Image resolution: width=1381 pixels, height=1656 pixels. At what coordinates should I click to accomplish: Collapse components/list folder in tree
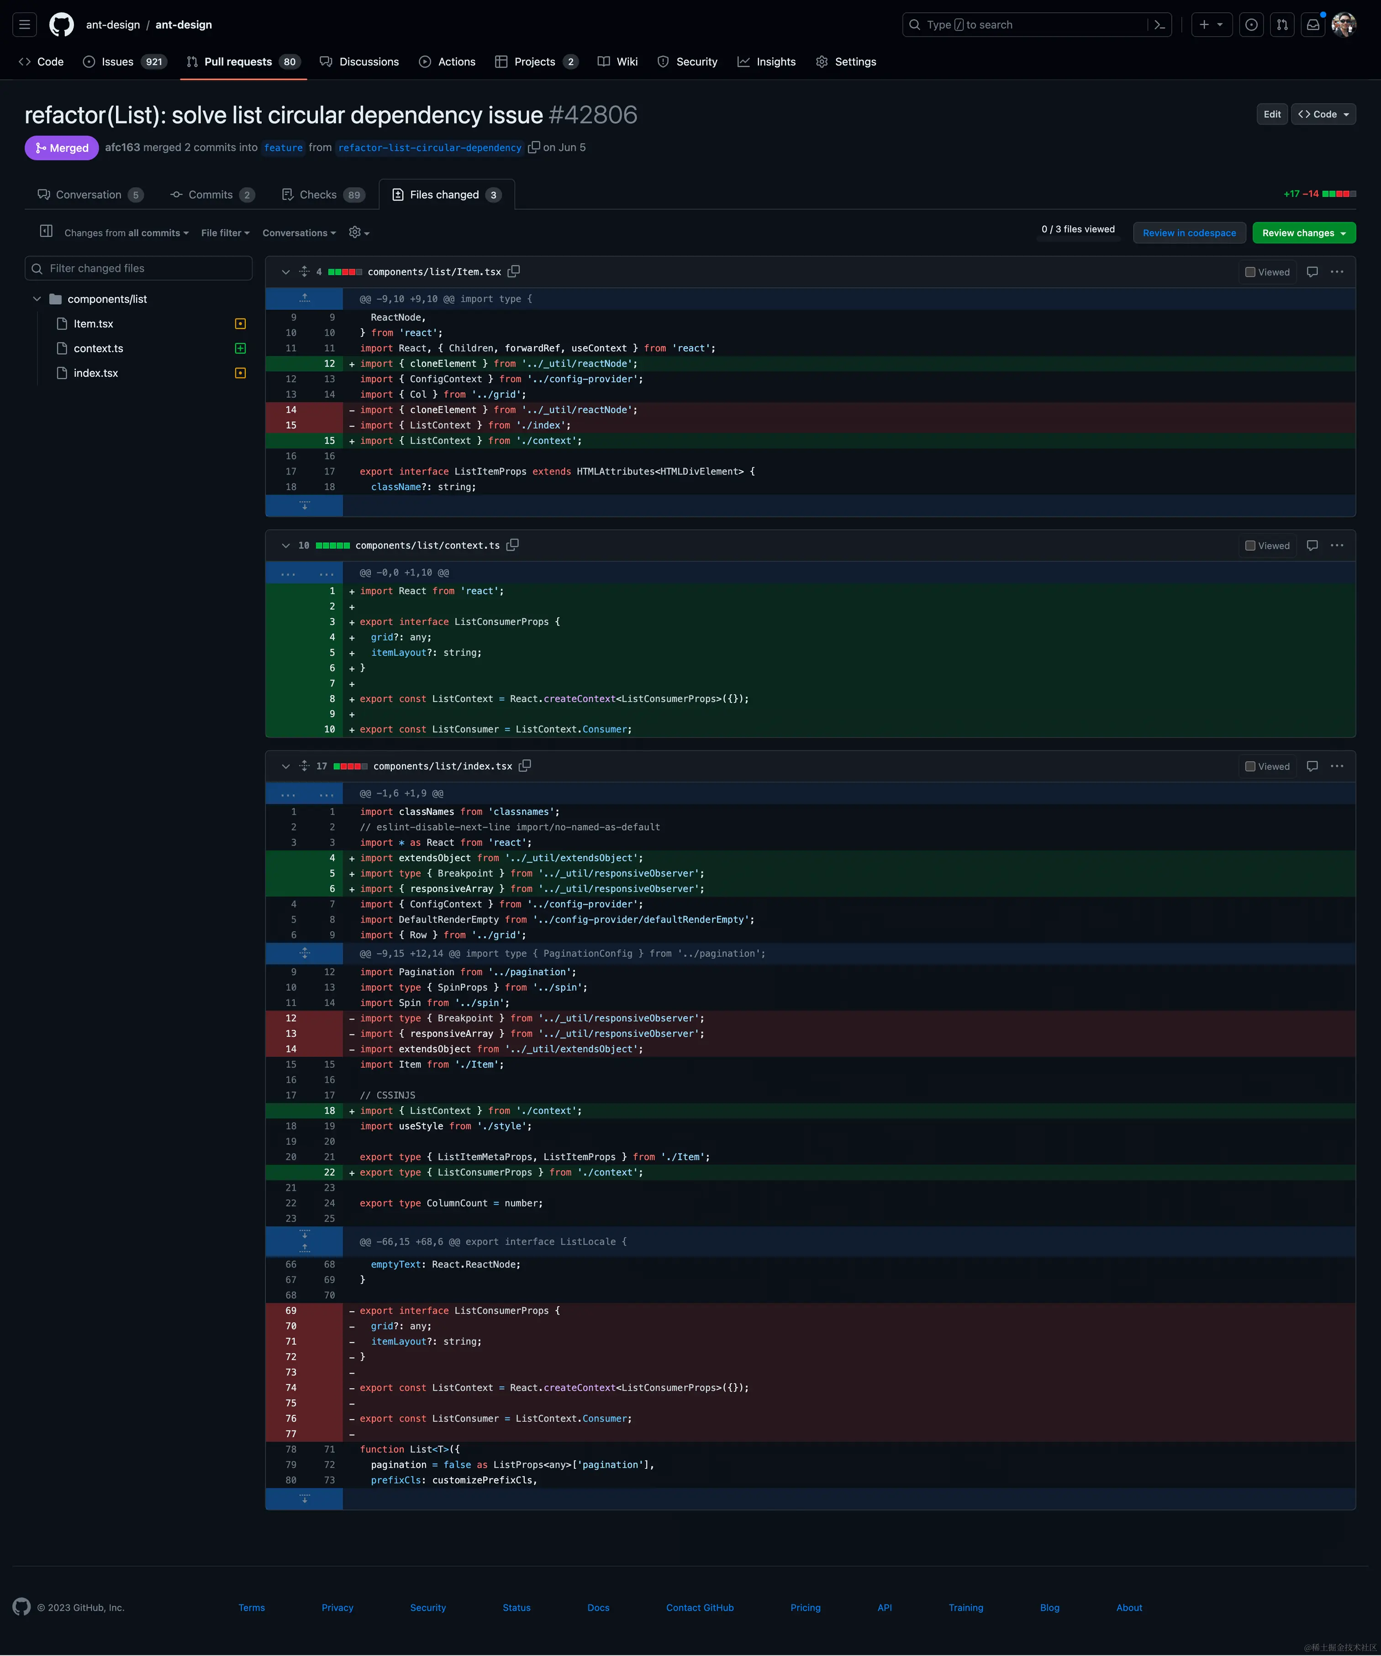point(37,299)
